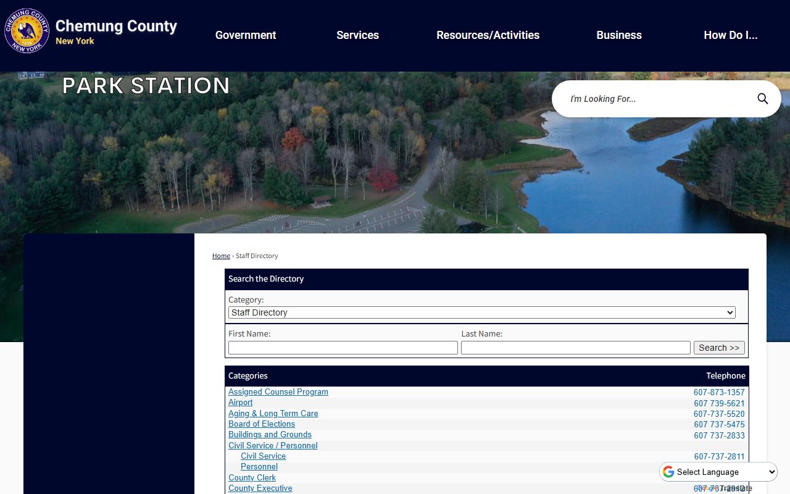Open the Board of Elections category
This screenshot has width=790, height=494.
pos(262,424)
